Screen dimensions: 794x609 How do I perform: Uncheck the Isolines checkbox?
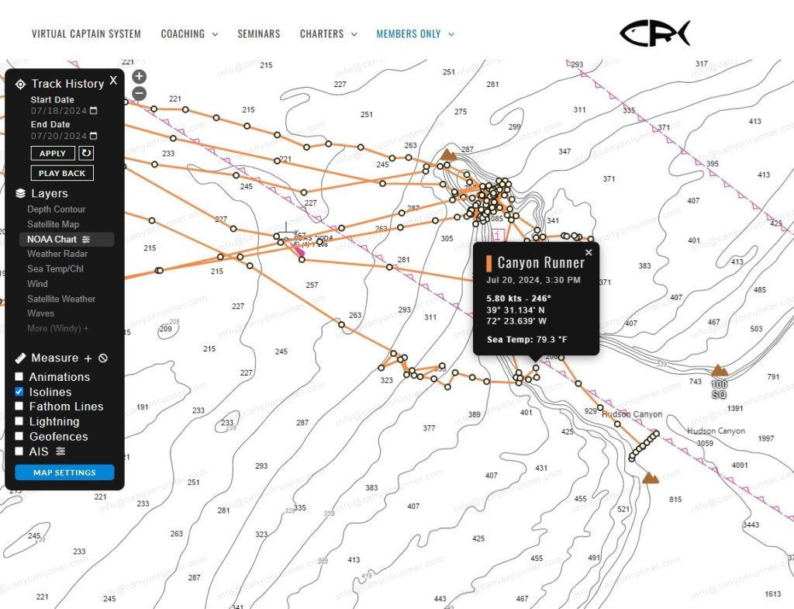[19, 392]
